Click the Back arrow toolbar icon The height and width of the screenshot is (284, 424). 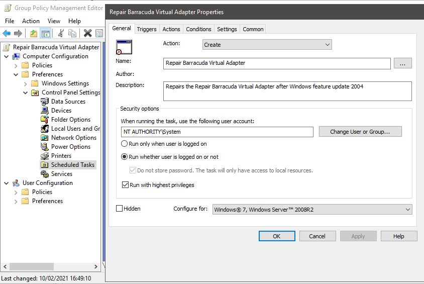tap(7, 34)
